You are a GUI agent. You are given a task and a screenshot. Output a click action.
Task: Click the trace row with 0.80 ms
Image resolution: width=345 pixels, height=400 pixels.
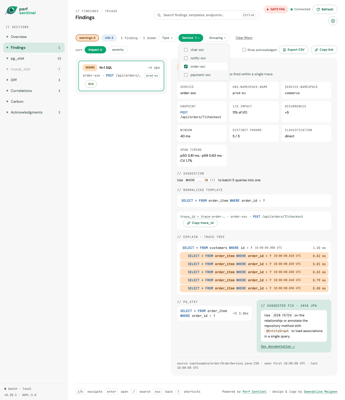tap(254, 288)
